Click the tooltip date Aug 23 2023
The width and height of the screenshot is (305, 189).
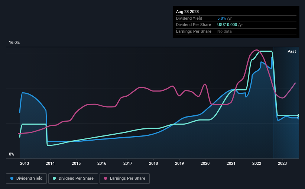pyautogui.click(x=188, y=12)
